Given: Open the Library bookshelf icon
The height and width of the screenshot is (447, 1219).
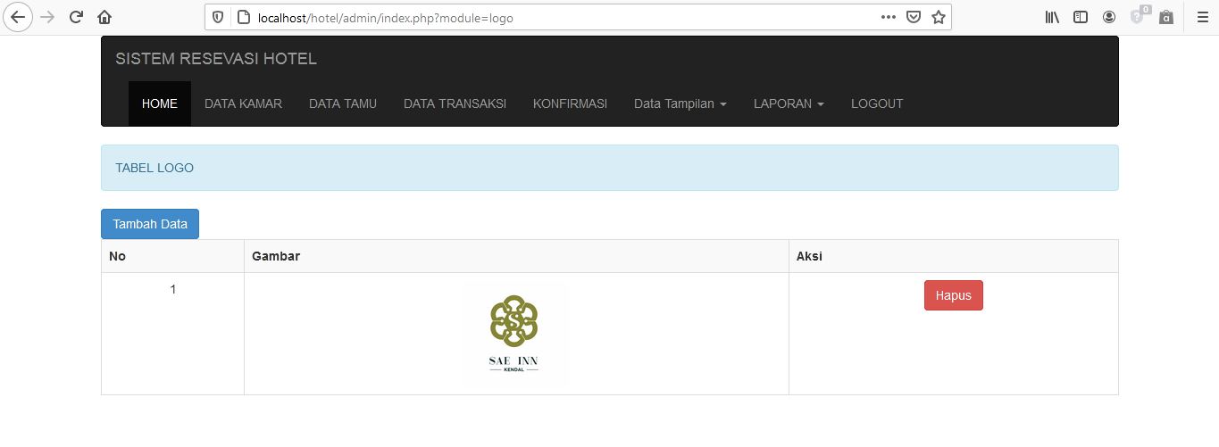Looking at the screenshot, I should point(1052,17).
